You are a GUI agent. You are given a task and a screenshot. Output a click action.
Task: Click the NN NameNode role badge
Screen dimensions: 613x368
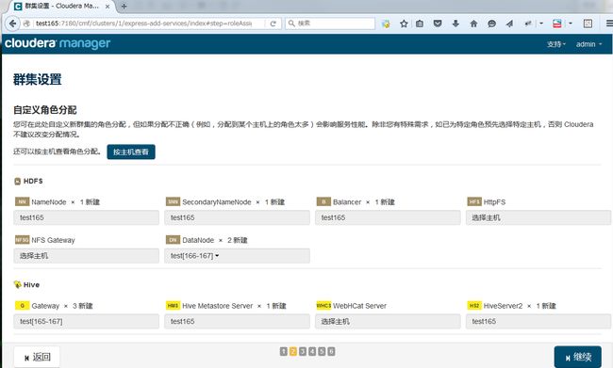22,201
